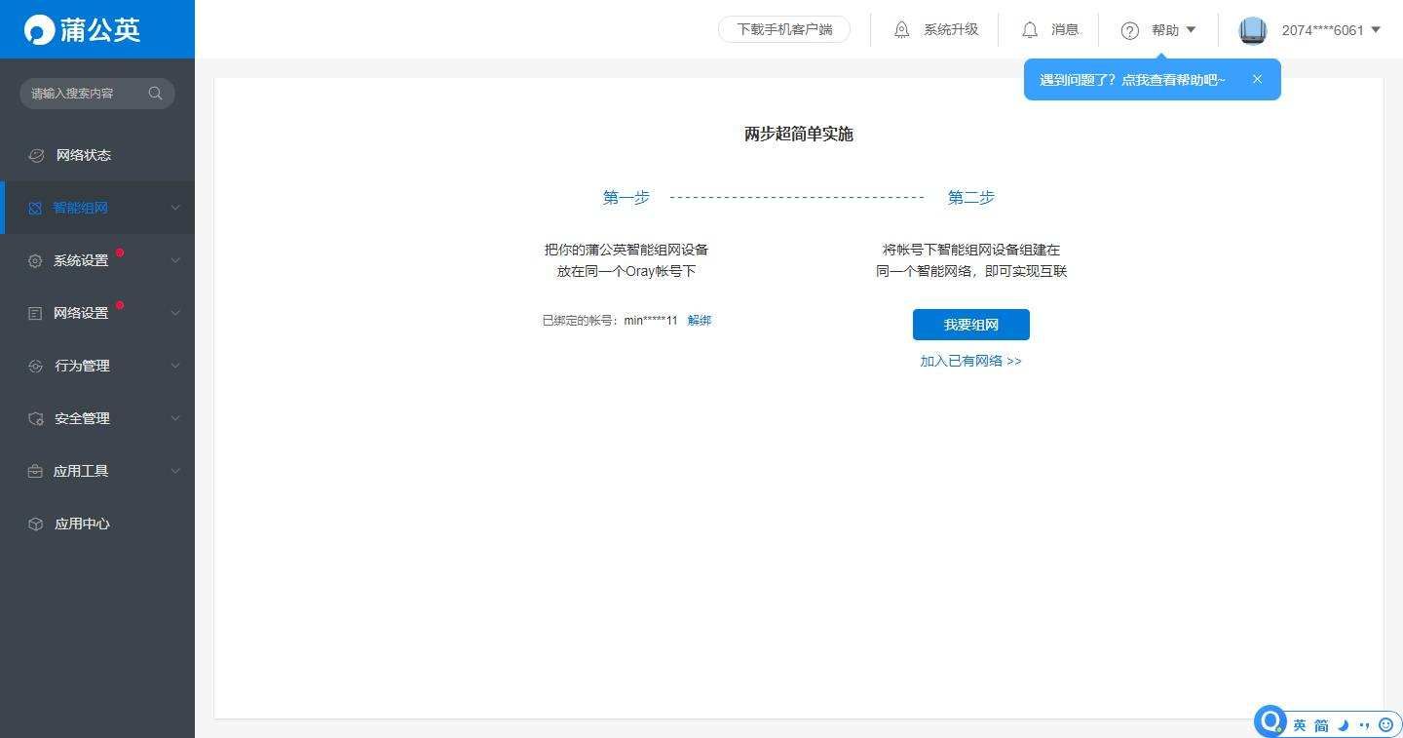The image size is (1403, 738).
Task: Click the 加入已有网络 link
Action: click(x=970, y=361)
